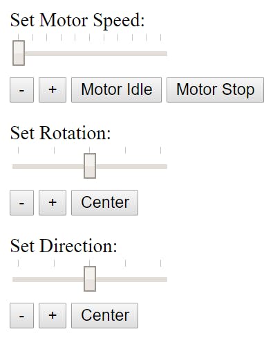Click the middle of the Motor Speed track

click(x=90, y=53)
